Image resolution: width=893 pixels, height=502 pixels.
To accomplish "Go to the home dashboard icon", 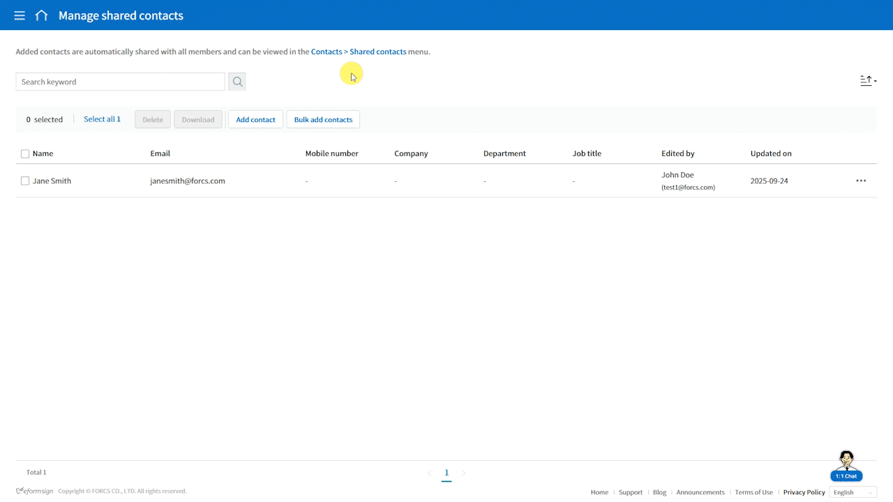I will click(41, 15).
